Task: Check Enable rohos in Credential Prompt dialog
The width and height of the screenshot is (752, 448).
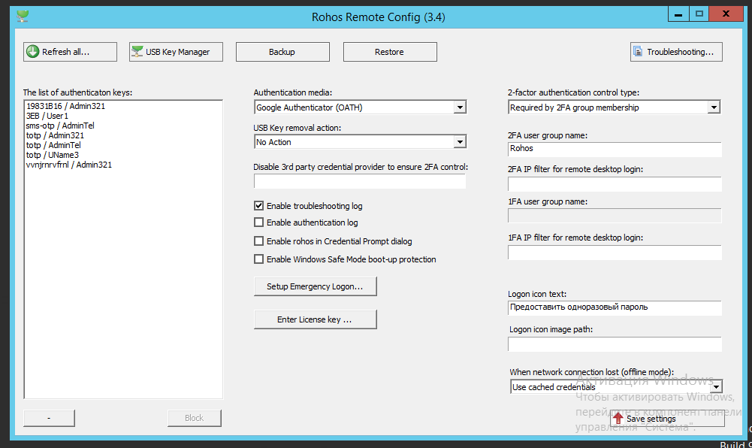Action: [x=259, y=241]
